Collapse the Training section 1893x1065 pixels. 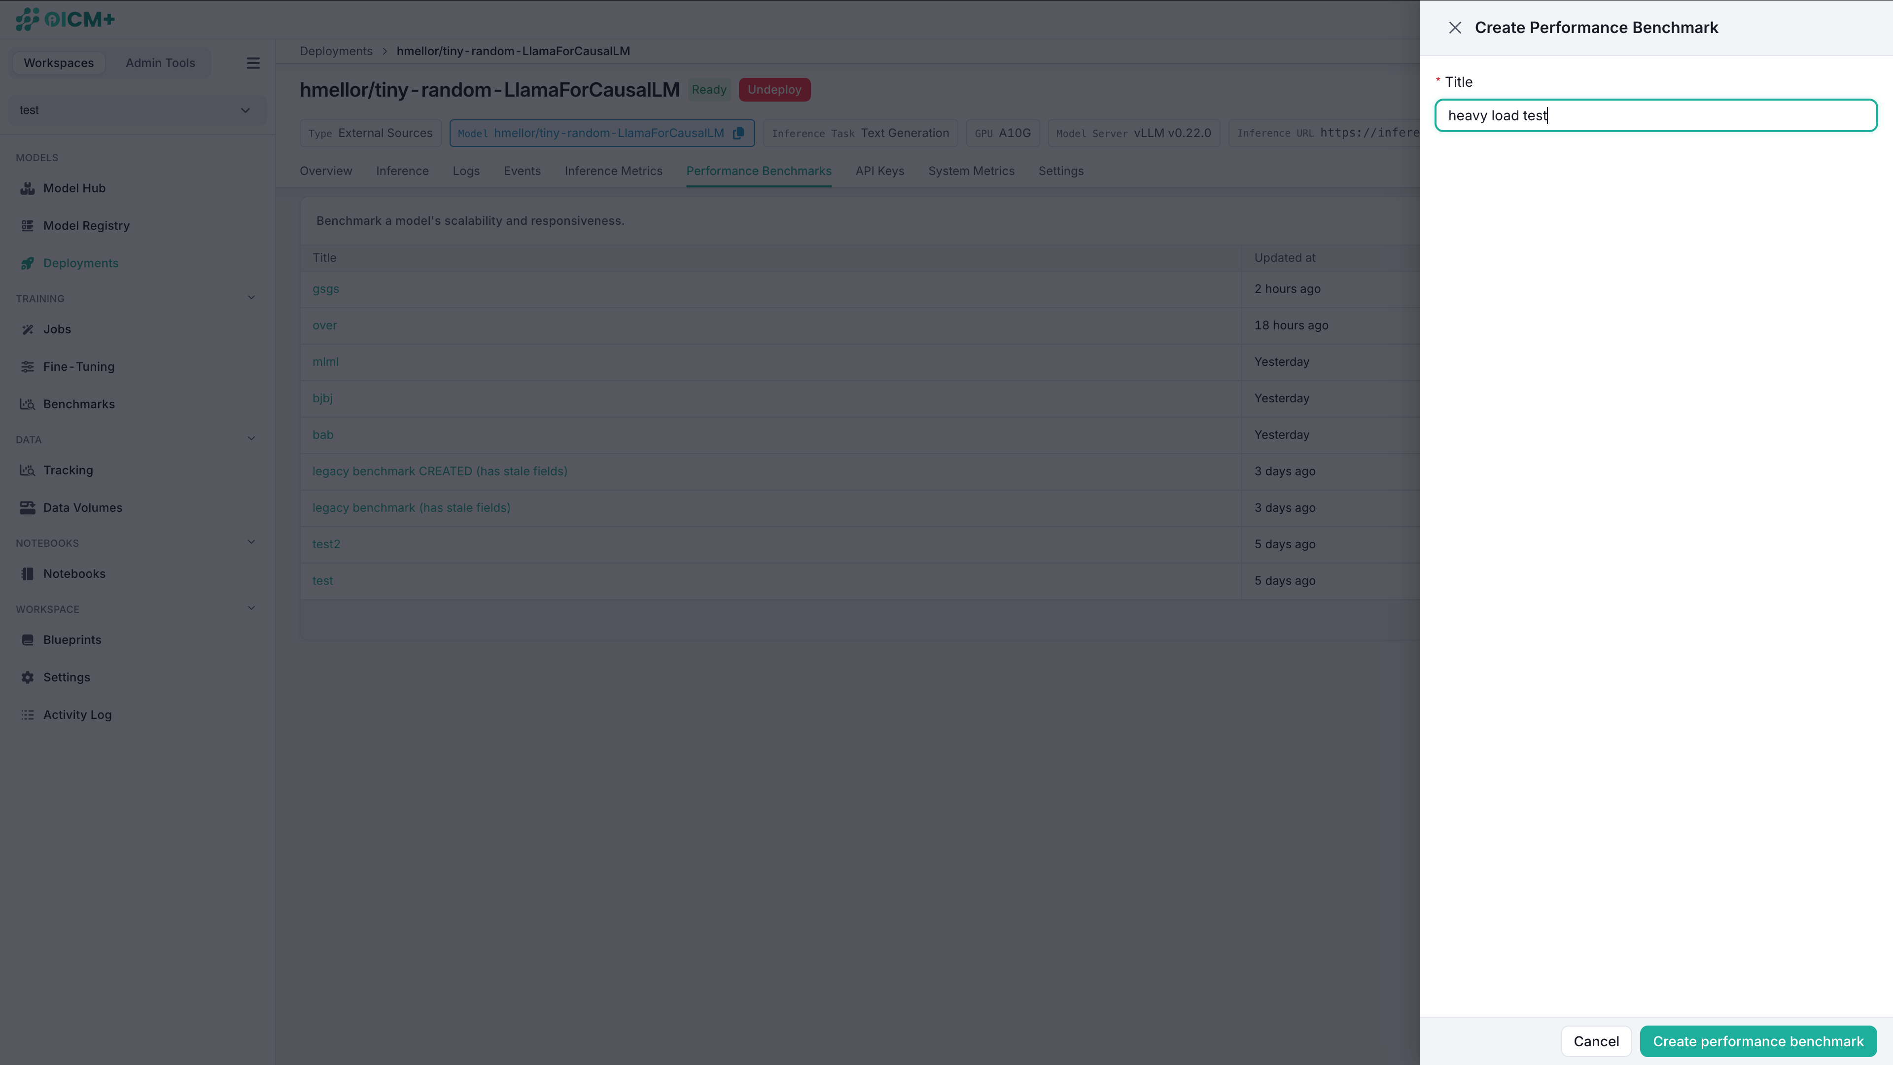(x=251, y=298)
